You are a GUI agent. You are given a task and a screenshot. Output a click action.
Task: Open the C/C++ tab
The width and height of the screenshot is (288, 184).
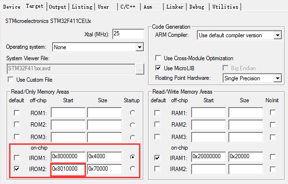(x=129, y=7)
